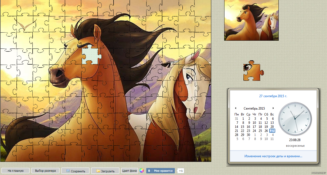The width and height of the screenshot is (327, 175).
Task: Select date 25 in the calendar
Action: [260, 131]
